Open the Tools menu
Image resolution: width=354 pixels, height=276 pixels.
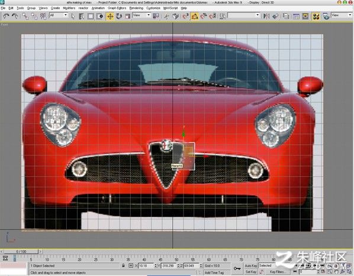click(20, 8)
